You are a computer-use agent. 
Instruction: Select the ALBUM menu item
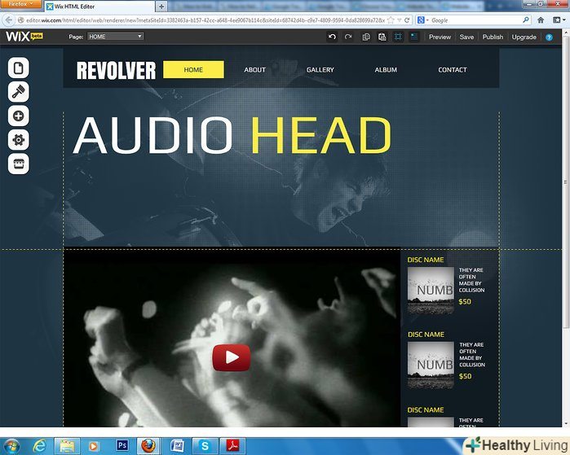pyautogui.click(x=386, y=70)
